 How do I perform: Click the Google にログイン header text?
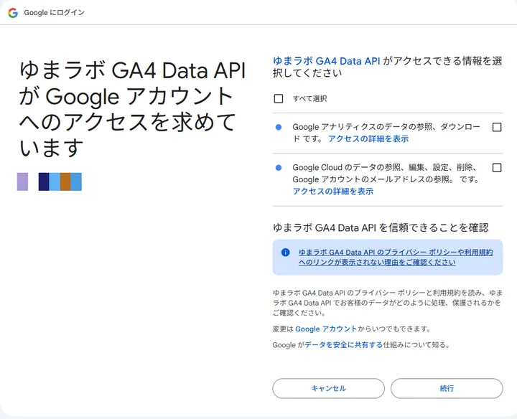point(54,12)
